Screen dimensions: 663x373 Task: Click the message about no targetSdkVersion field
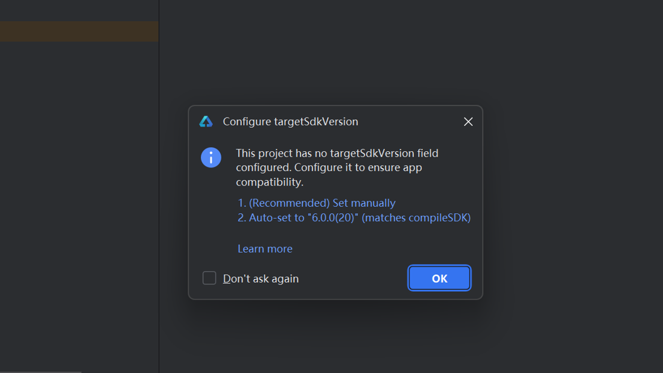[x=337, y=168]
